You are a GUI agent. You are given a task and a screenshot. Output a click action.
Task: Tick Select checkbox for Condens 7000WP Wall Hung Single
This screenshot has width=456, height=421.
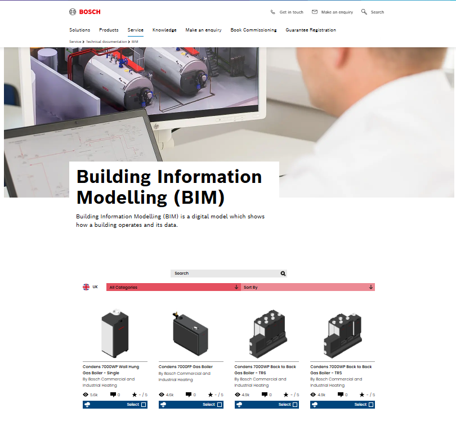pos(144,405)
